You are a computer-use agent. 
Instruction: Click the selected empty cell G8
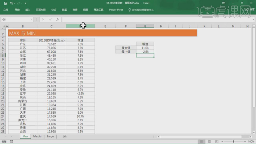[145, 55]
